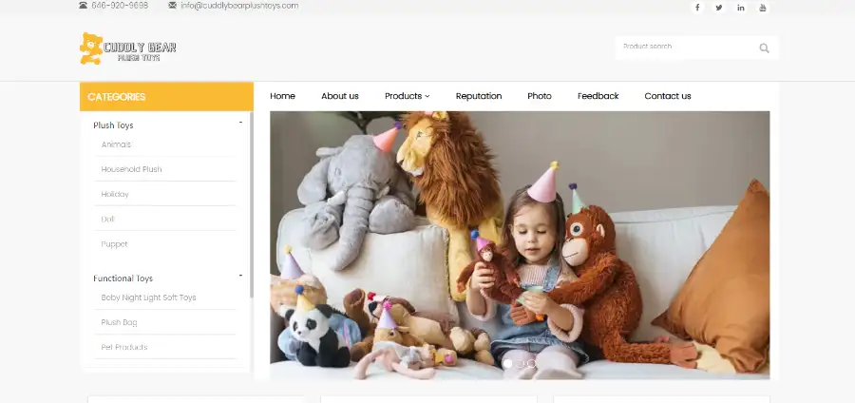This screenshot has height=403, width=855.
Task: Open the Reputation menu item
Action: tap(479, 96)
